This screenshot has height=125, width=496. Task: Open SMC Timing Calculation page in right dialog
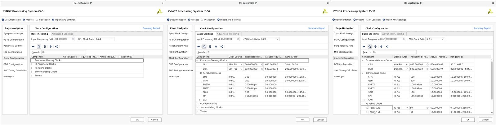(346, 71)
